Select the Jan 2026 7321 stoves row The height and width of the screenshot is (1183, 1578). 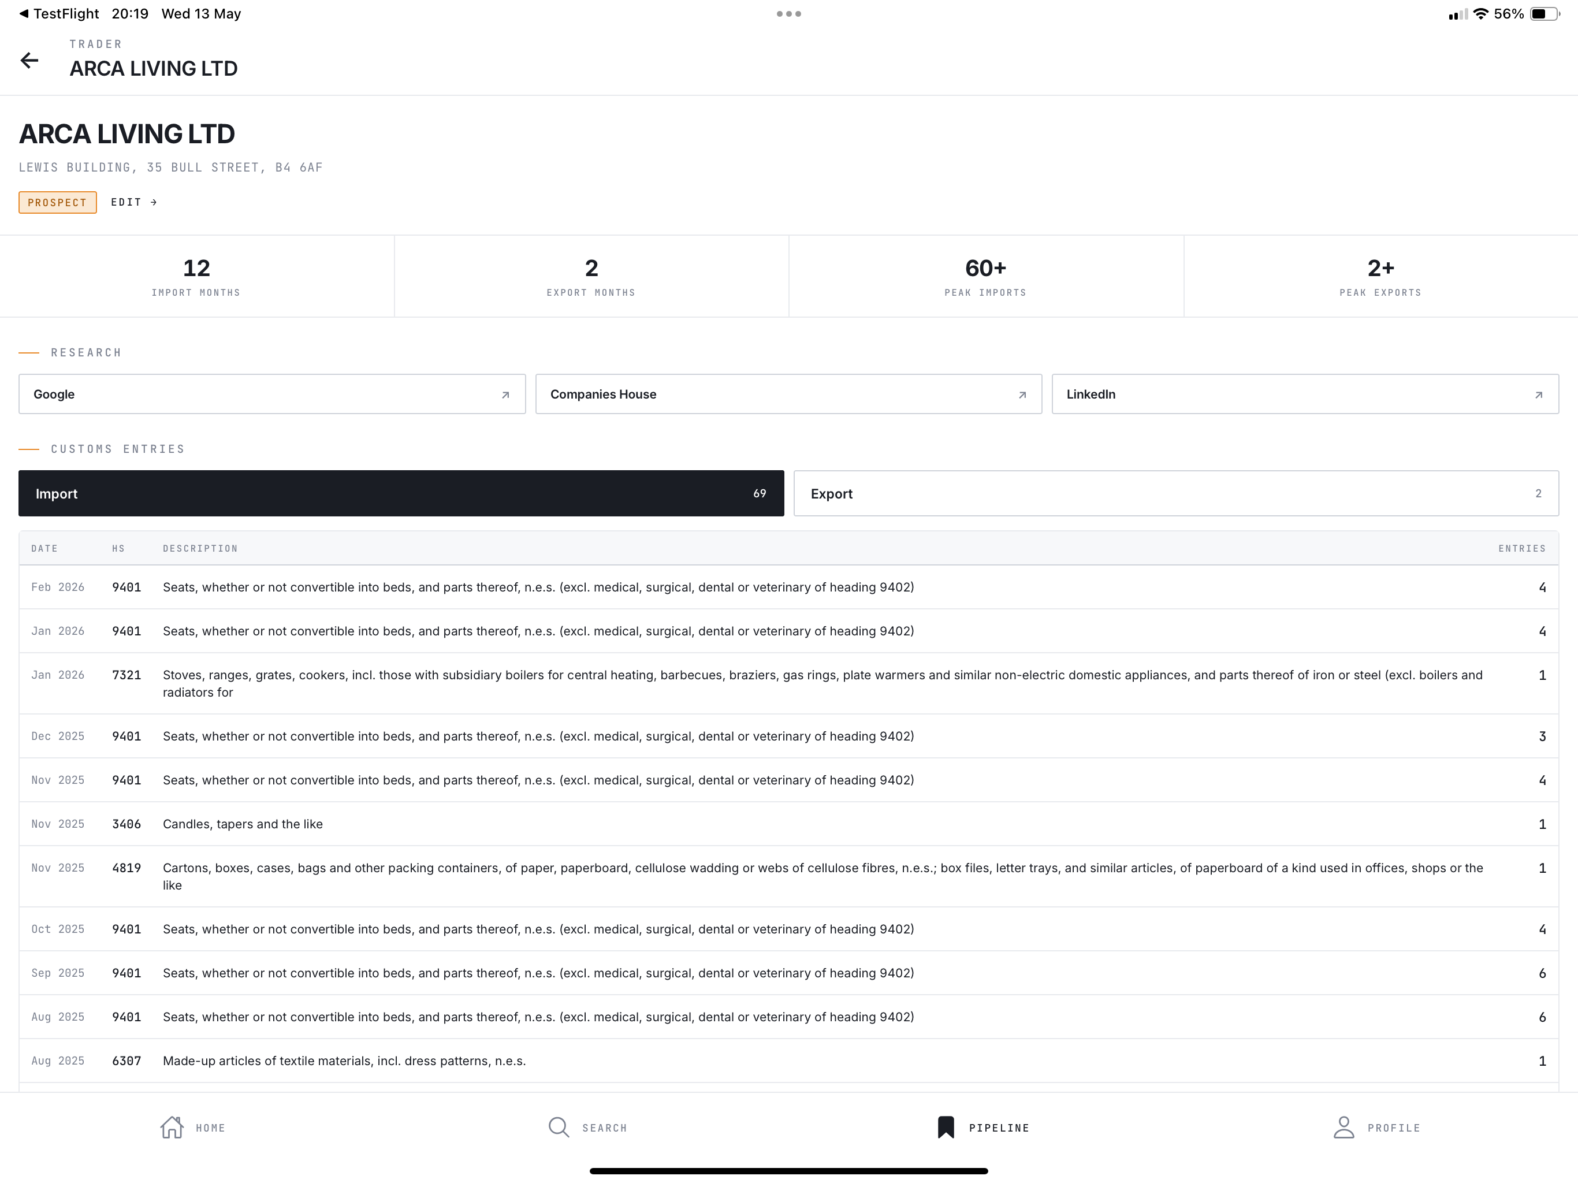(x=788, y=683)
